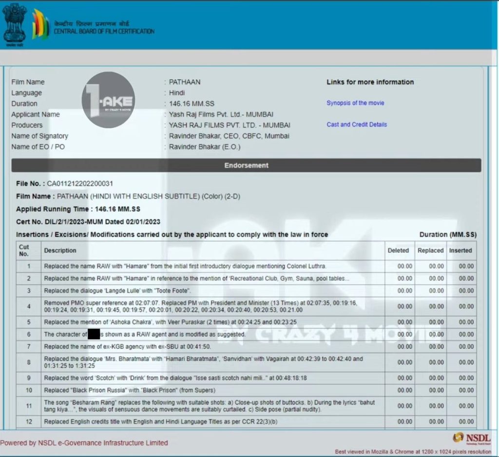Select the Endorsement section header bar
The width and height of the screenshot is (499, 457).
tap(246, 165)
